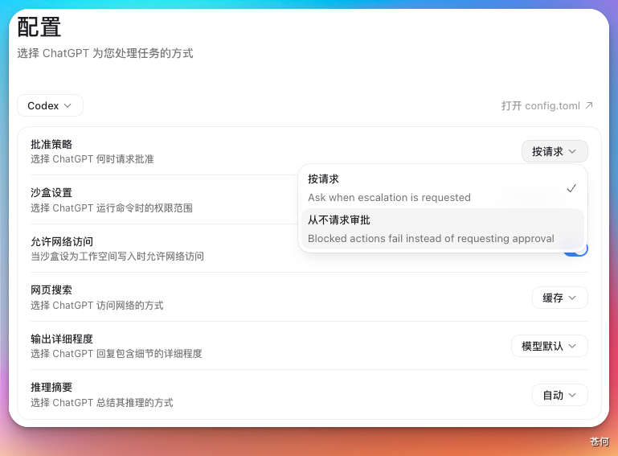
Task: Choose 从不请求审批 menu option
Action: pyautogui.click(x=443, y=229)
